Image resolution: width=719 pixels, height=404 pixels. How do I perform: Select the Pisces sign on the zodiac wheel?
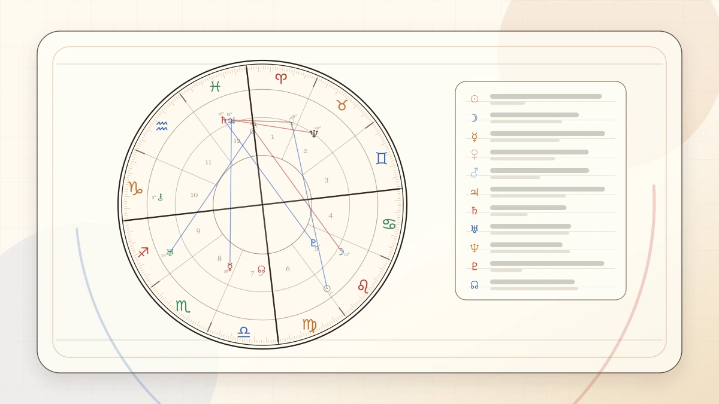point(215,86)
